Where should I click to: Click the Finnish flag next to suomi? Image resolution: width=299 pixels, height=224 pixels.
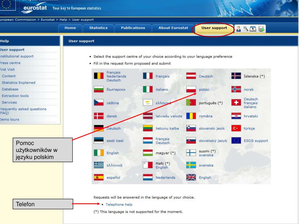pos(191,153)
